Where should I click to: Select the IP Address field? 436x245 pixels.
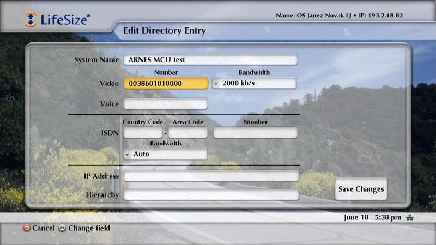(x=211, y=176)
